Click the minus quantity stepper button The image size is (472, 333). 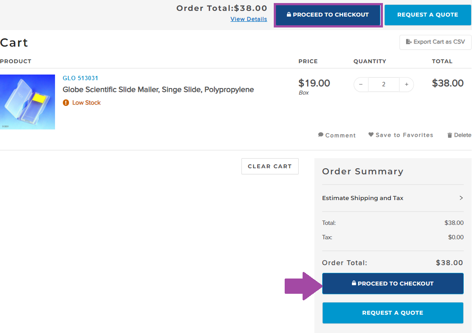(361, 85)
